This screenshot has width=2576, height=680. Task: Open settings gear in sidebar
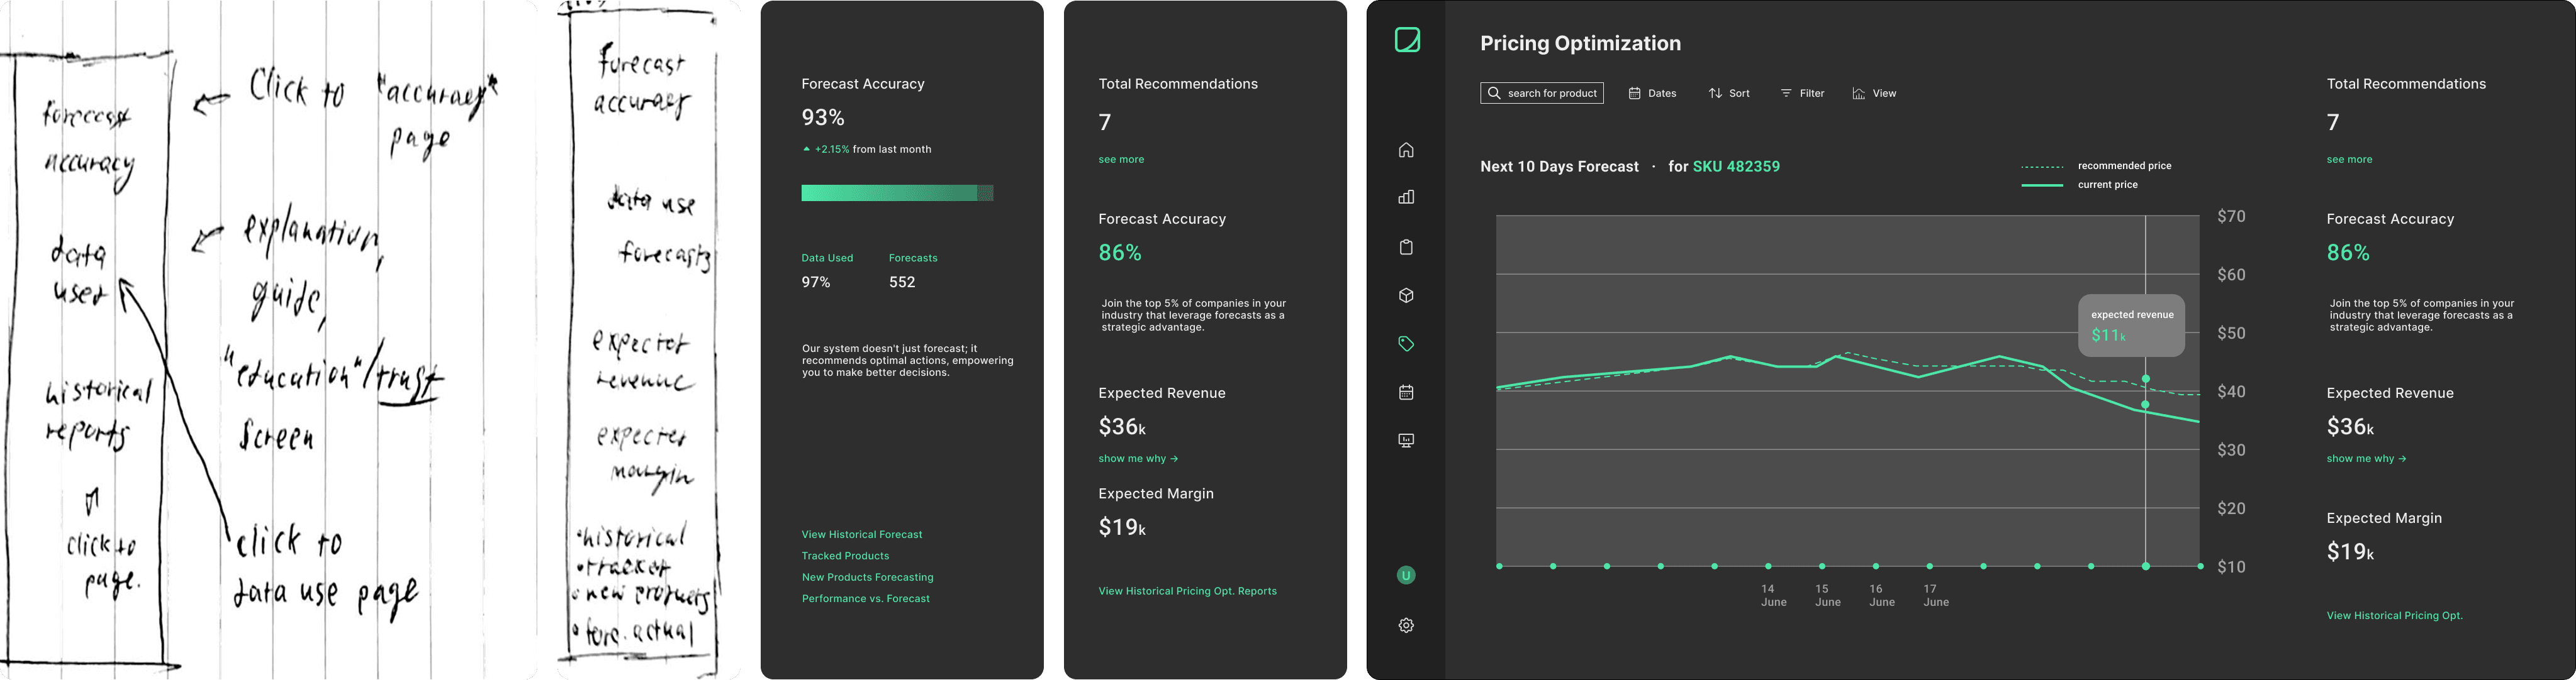pos(1406,625)
